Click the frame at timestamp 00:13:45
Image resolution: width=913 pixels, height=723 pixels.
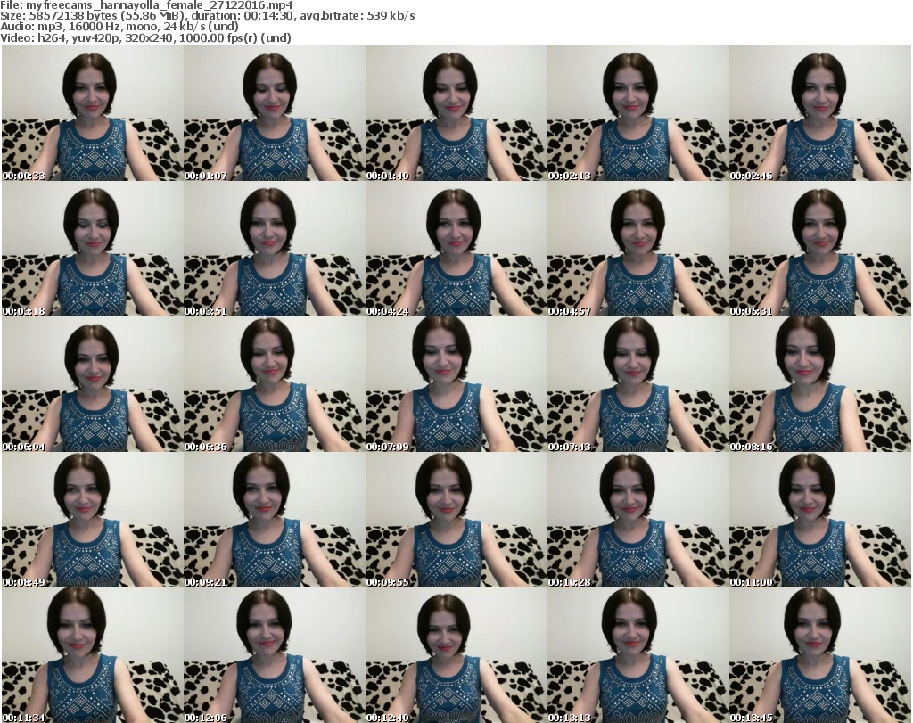coord(820,655)
